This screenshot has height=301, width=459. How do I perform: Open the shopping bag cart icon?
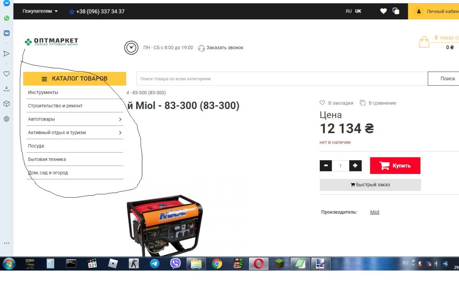[x=424, y=42]
